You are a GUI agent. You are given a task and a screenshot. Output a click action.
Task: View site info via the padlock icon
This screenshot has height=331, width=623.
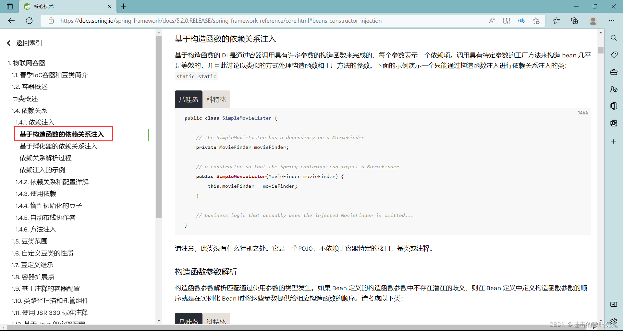(51, 21)
